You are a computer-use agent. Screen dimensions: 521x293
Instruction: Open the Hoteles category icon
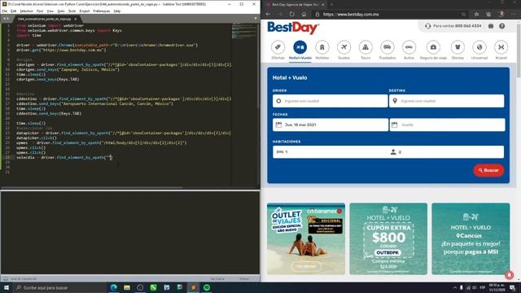tap(322, 47)
